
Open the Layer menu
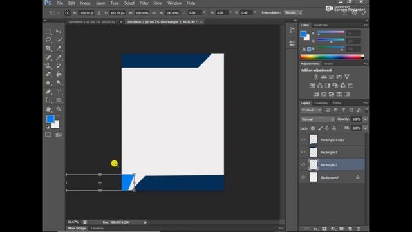click(x=100, y=3)
